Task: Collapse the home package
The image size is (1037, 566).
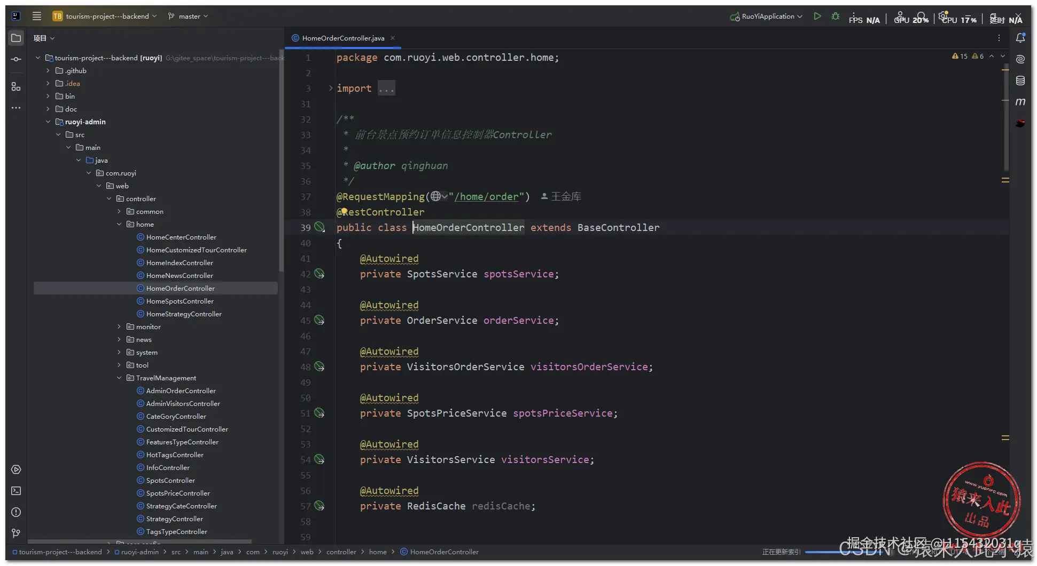Action: [119, 224]
